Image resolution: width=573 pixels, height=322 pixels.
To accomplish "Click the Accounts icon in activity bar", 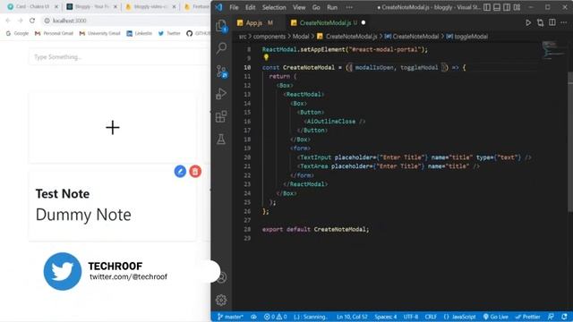I will tap(222, 277).
